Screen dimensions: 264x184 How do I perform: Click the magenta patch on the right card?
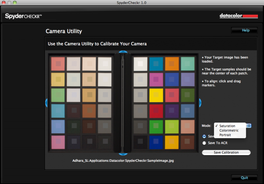point(156,79)
